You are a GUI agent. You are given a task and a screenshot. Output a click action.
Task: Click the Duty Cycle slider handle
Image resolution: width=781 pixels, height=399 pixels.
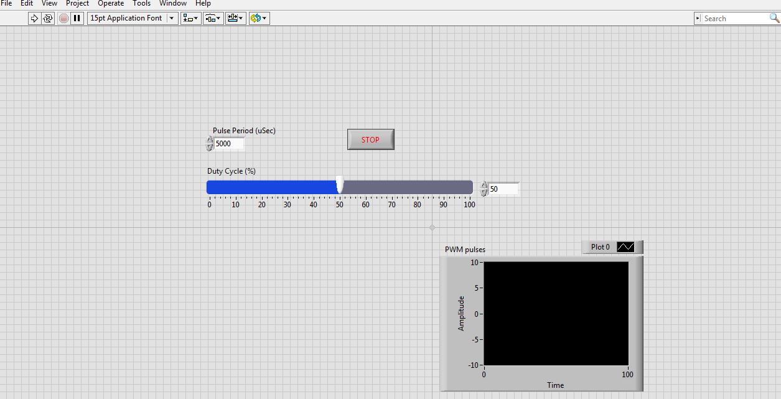pos(340,185)
